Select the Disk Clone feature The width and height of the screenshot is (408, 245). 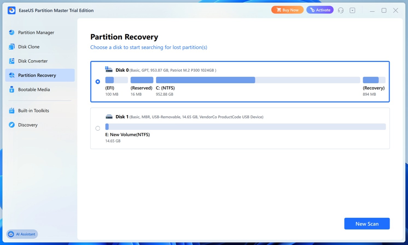coord(29,47)
